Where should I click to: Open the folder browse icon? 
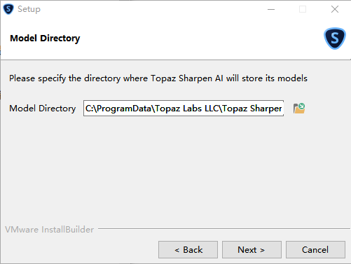tap(299, 109)
